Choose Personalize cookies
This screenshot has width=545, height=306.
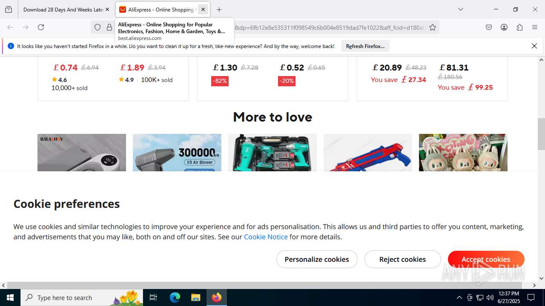[x=317, y=259]
